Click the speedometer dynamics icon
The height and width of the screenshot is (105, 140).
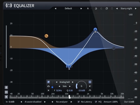tap(90, 91)
